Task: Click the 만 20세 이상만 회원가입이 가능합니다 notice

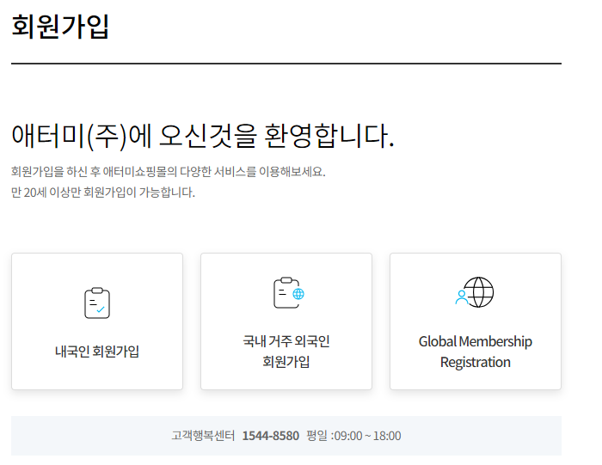Action: [x=103, y=193]
